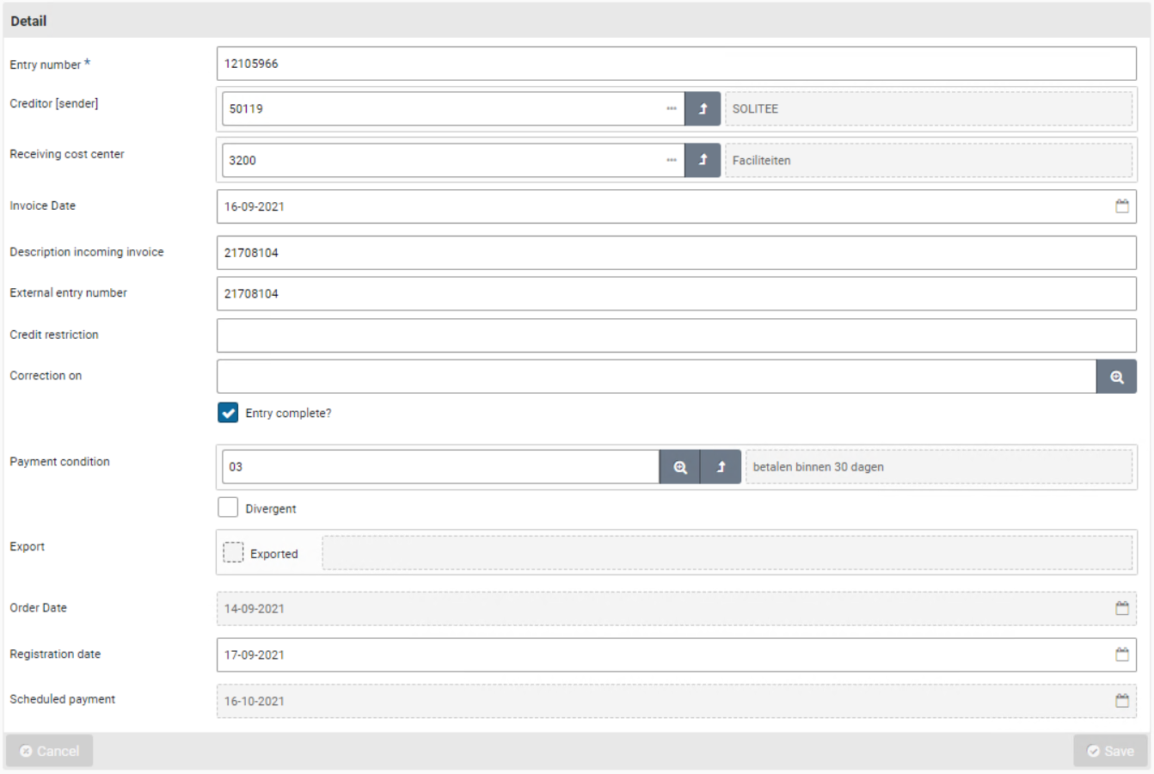Click the Correction on magnifier search button

click(1116, 377)
